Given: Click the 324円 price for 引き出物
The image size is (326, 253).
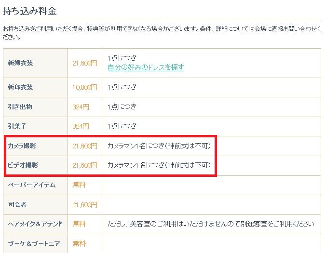Looking at the screenshot, I should (x=81, y=107).
